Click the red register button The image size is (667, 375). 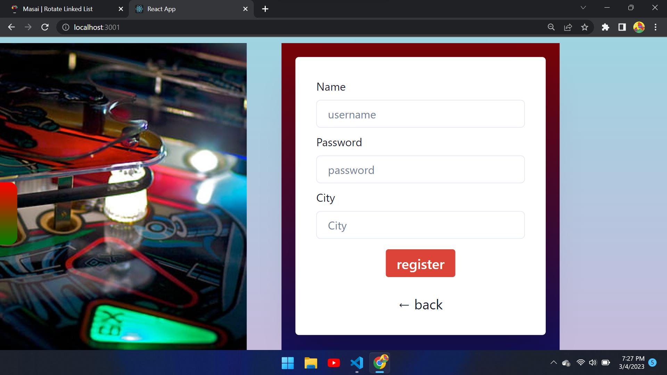[420, 263]
